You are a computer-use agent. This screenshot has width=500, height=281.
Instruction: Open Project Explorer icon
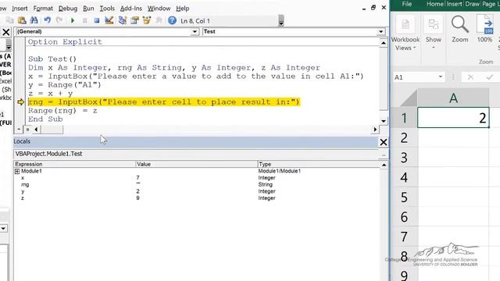[x=122, y=21]
